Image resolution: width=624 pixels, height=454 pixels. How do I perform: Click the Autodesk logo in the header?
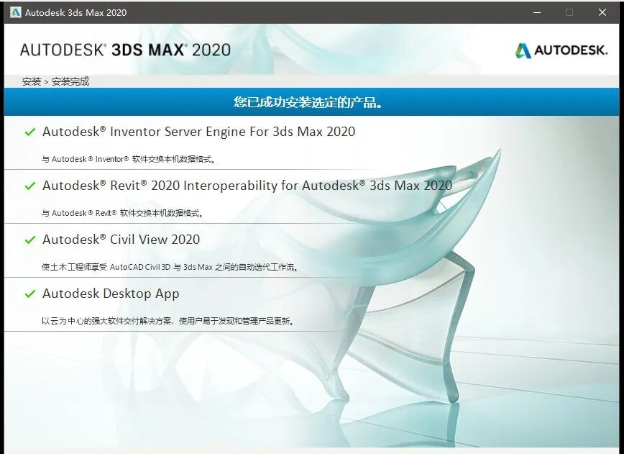561,50
